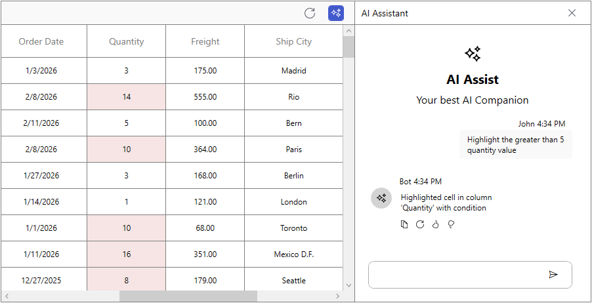
Task: Select the 68.00 freight cell
Action: (205, 228)
